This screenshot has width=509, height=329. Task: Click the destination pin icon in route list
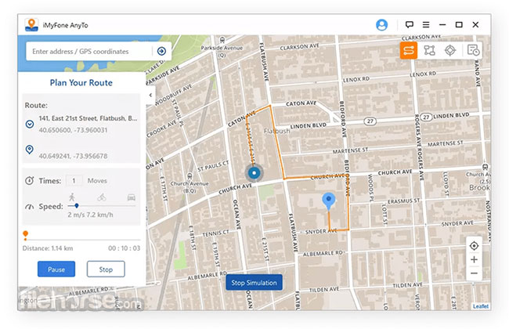[30, 150]
